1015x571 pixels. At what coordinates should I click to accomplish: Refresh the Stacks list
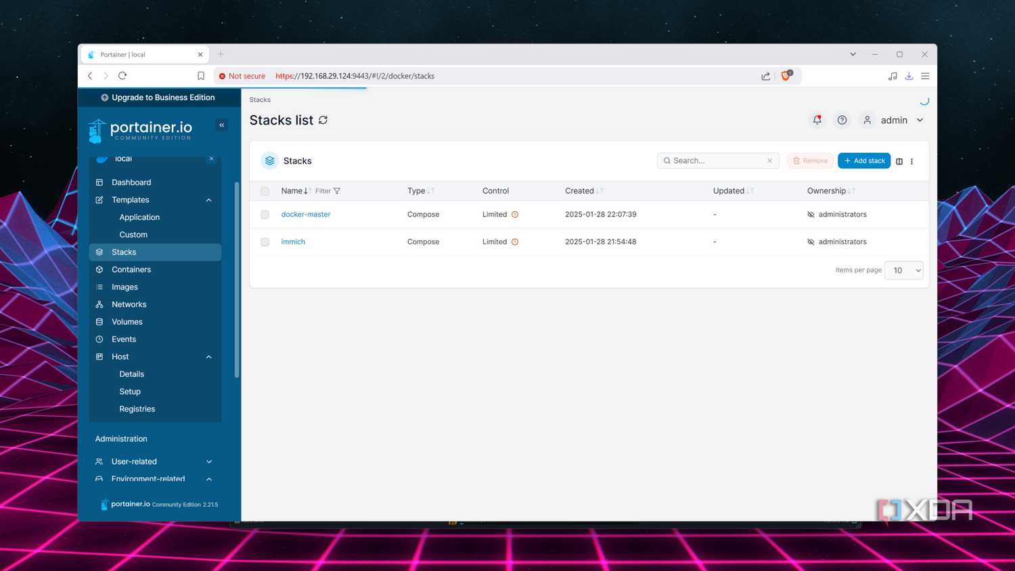click(x=323, y=120)
